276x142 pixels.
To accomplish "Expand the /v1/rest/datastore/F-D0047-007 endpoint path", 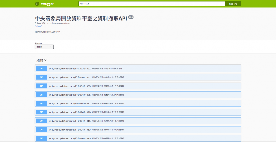I will (70, 104).
